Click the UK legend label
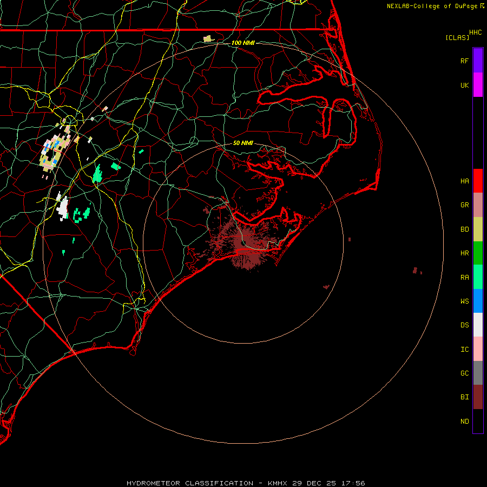 [x=464, y=85]
